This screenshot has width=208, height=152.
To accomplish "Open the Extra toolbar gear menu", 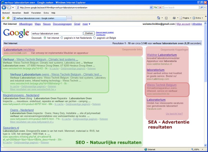I will tap(198, 18).
